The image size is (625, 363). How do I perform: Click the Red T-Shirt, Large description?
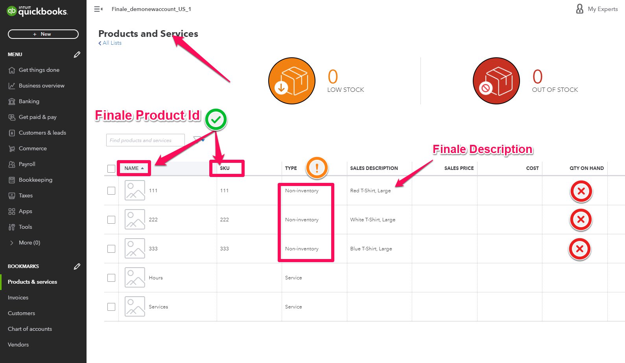[x=371, y=191]
